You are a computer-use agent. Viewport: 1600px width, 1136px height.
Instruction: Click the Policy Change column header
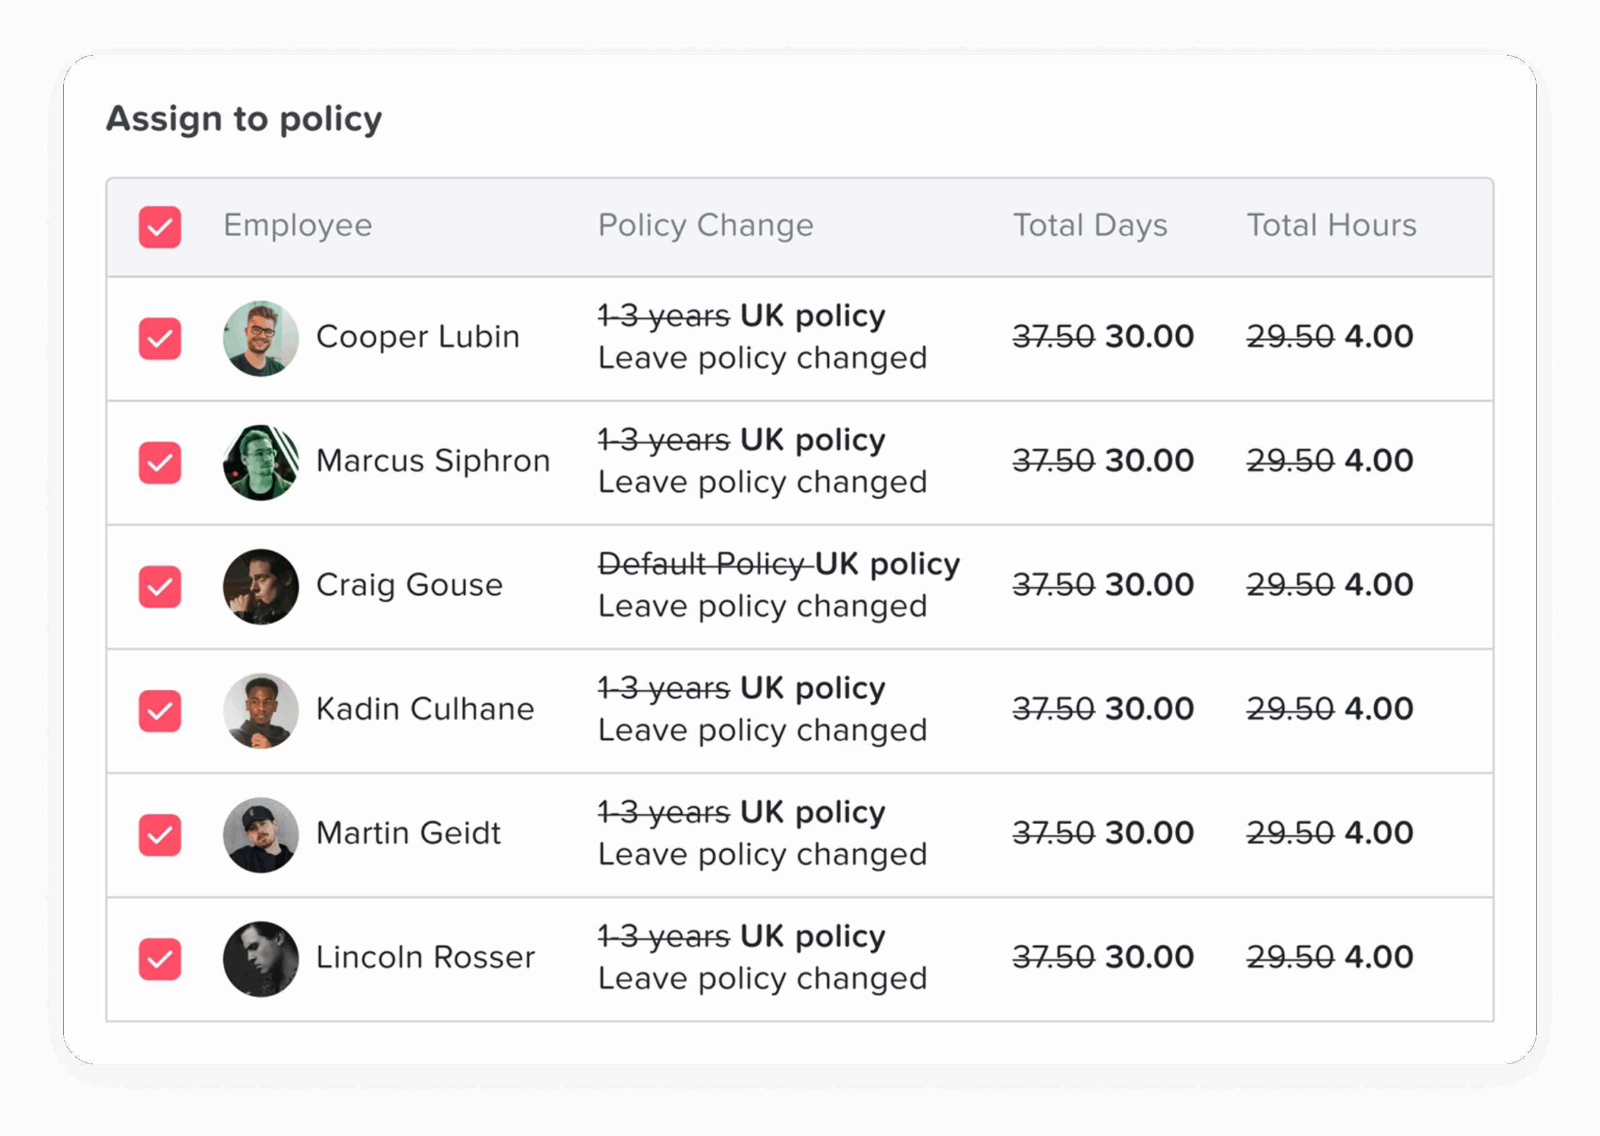[705, 225]
